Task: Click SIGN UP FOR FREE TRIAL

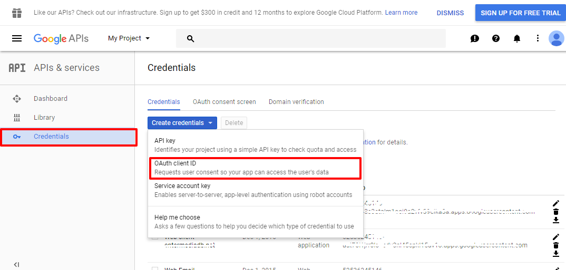Action: click(521, 13)
